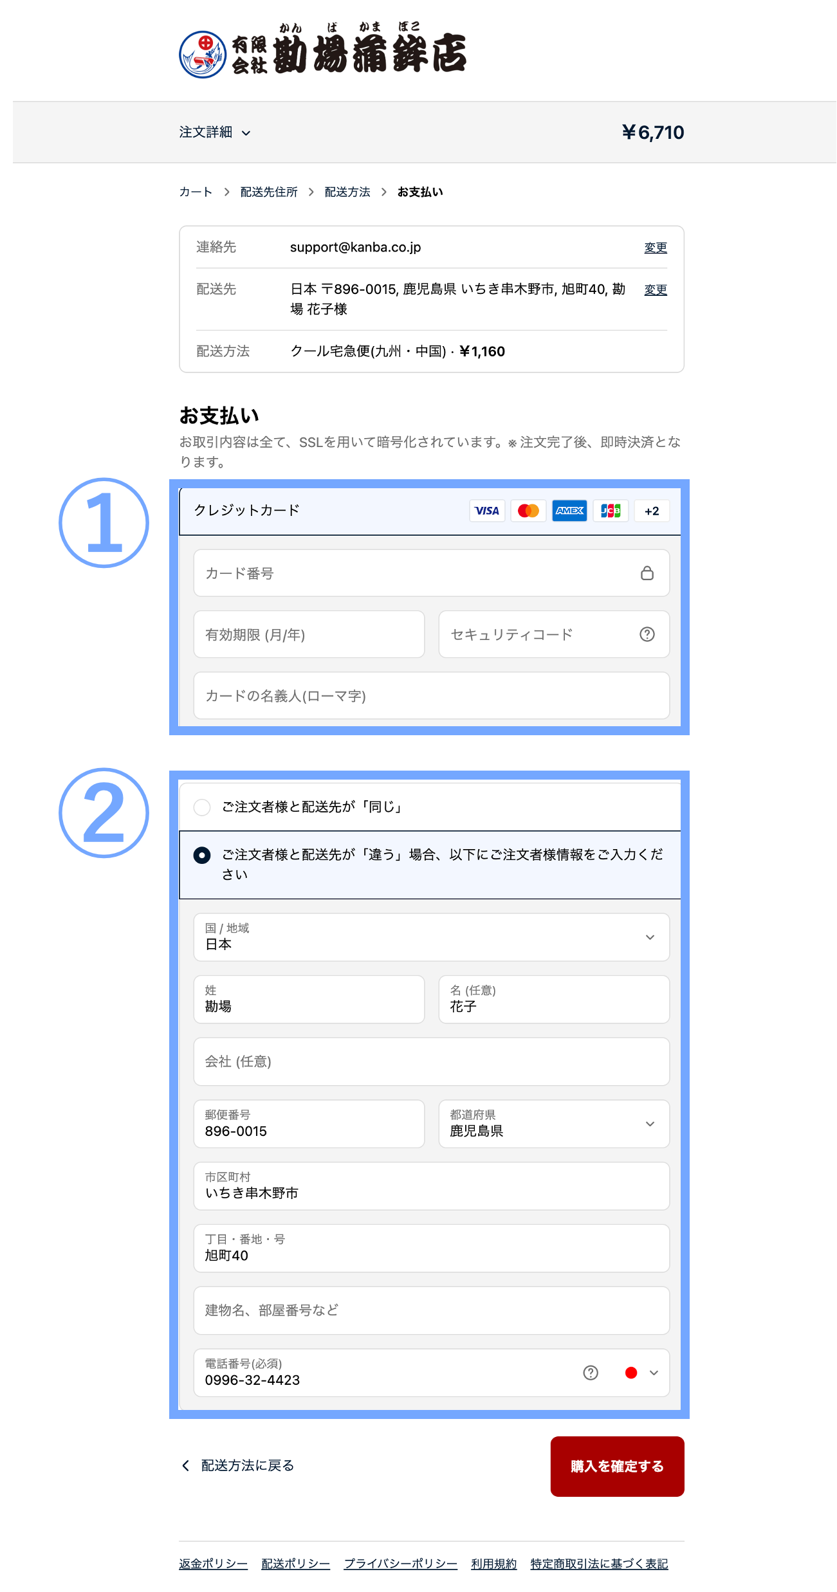This screenshot has height=1592, width=837.
Task: Focus the カード番号 input field
Action: (x=418, y=573)
